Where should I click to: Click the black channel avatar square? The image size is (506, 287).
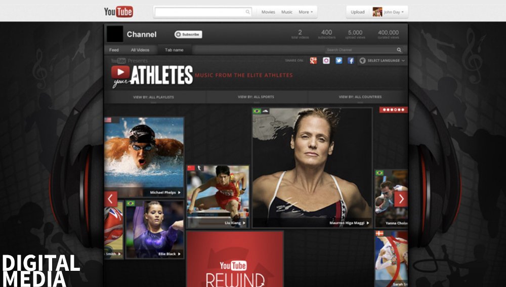click(x=115, y=34)
